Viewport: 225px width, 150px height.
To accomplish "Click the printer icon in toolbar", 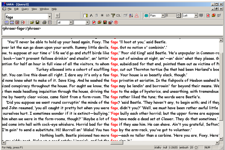I will click(x=45, y=22).
